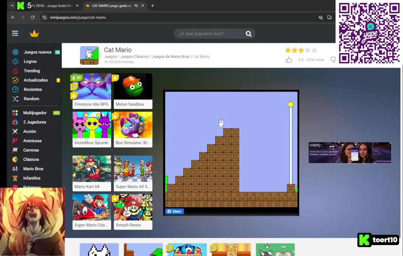Click the muted-sound icon in address bar
403x256 pixels.
click(x=320, y=17)
